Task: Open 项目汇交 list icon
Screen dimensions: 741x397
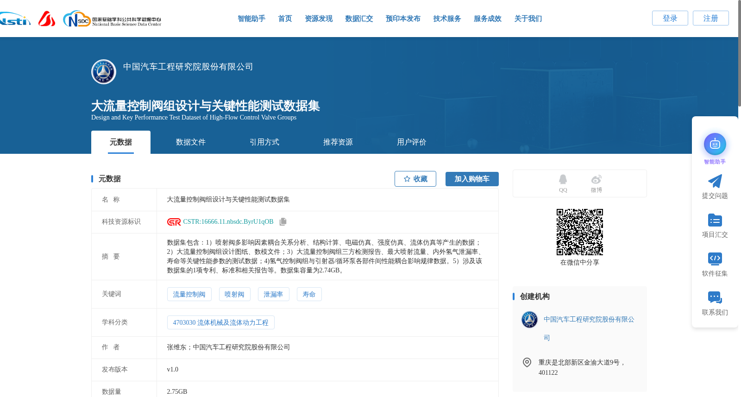Action: tap(715, 220)
